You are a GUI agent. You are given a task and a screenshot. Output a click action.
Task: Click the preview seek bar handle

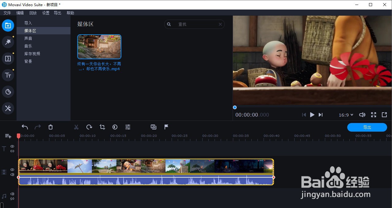[235, 107]
